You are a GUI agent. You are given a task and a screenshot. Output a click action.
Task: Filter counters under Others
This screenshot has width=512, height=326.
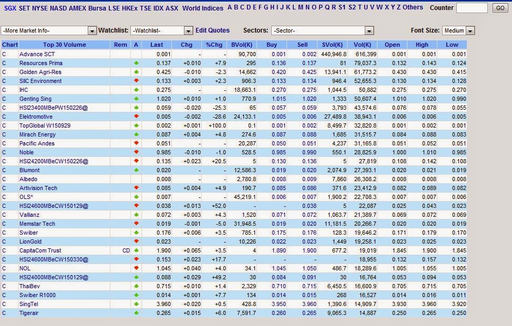pyautogui.click(x=413, y=7)
